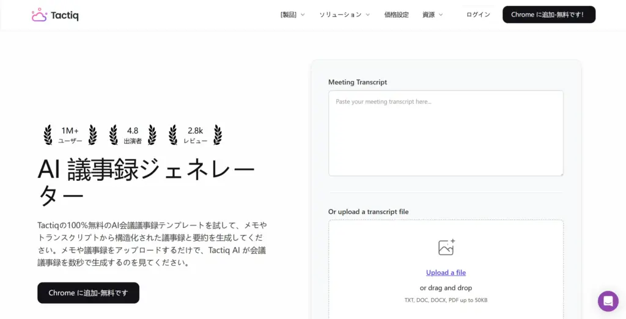Expand the ソリューション dropdown menu
The width and height of the screenshot is (626, 319).
coord(344,15)
